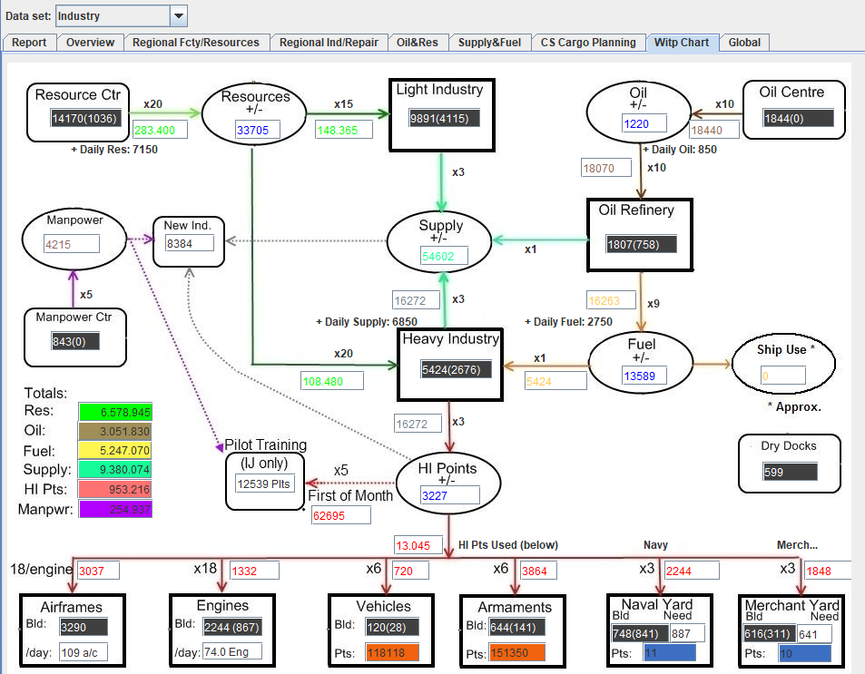The width and height of the screenshot is (865, 674).
Task: Click the Heavy Industry value 5424(2676)
Action: coord(455,369)
